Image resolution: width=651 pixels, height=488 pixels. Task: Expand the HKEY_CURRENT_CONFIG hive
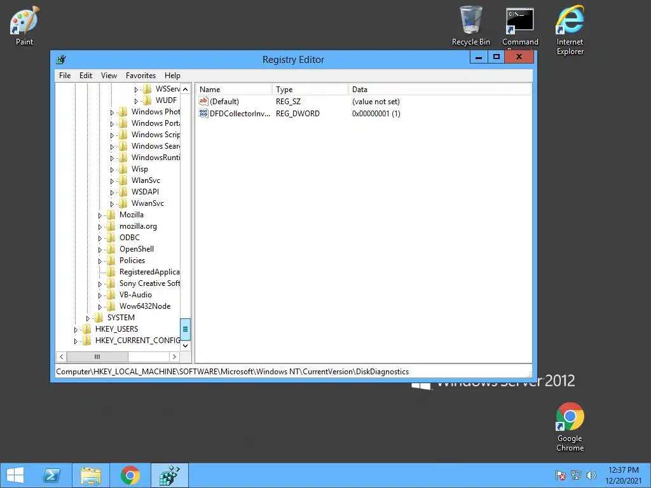(76, 341)
